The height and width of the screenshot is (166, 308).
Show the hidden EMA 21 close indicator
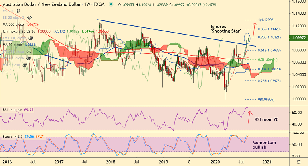29,51
